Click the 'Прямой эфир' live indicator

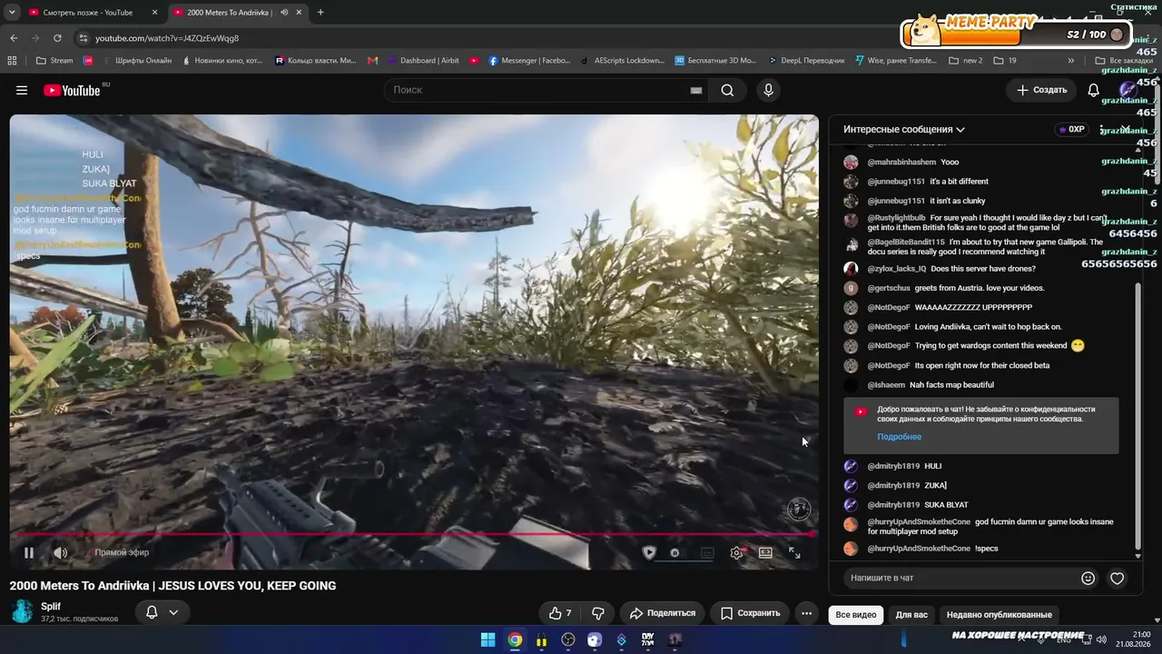122,552
